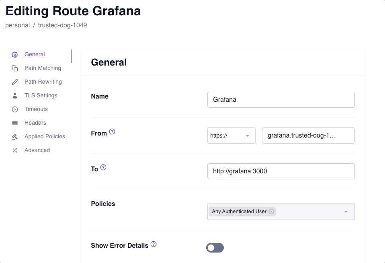Select the brush icon beside Applied Policies
Viewport: 385px width, 263px height.
[15, 136]
